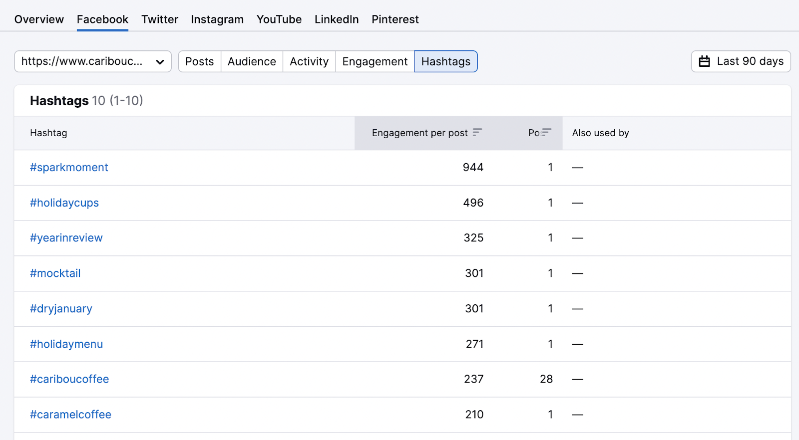Switch to the LinkedIn tab
Viewport: 799px width, 440px height.
tap(336, 19)
